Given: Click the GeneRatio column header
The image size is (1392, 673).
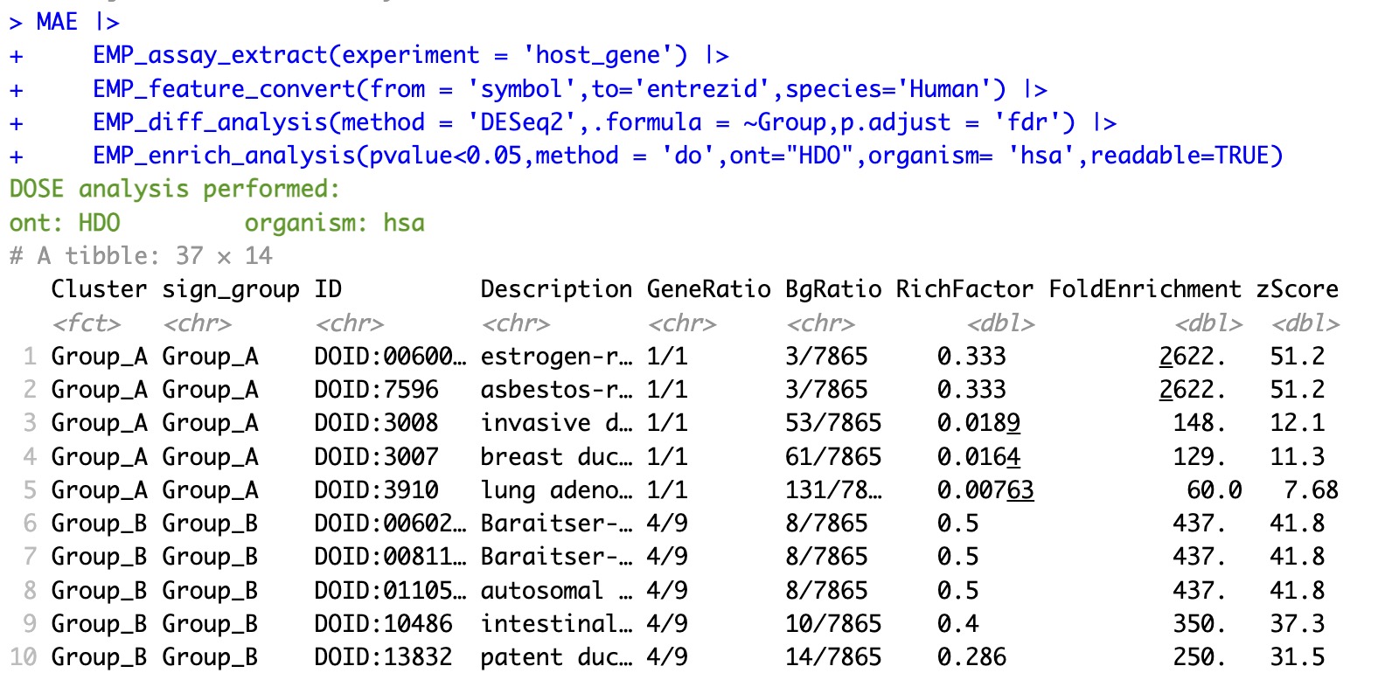Looking at the screenshot, I should click(708, 289).
